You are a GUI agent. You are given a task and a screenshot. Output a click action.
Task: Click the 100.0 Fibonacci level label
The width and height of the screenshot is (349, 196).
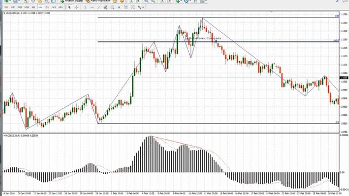[336, 40]
